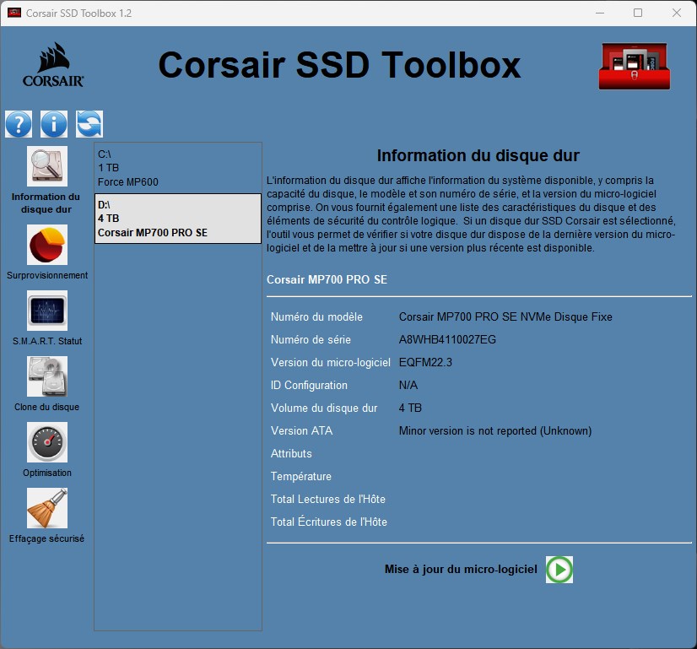Click the 'Information du disque dur' page heading
Screen dimensions: 697x649
(x=478, y=155)
